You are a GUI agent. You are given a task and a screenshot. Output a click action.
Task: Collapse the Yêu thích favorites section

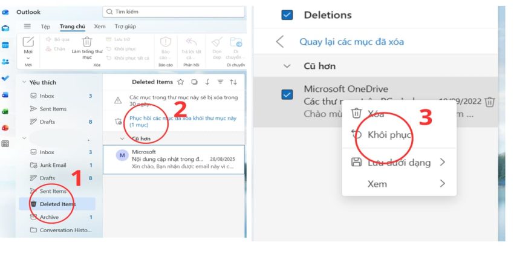click(24, 82)
